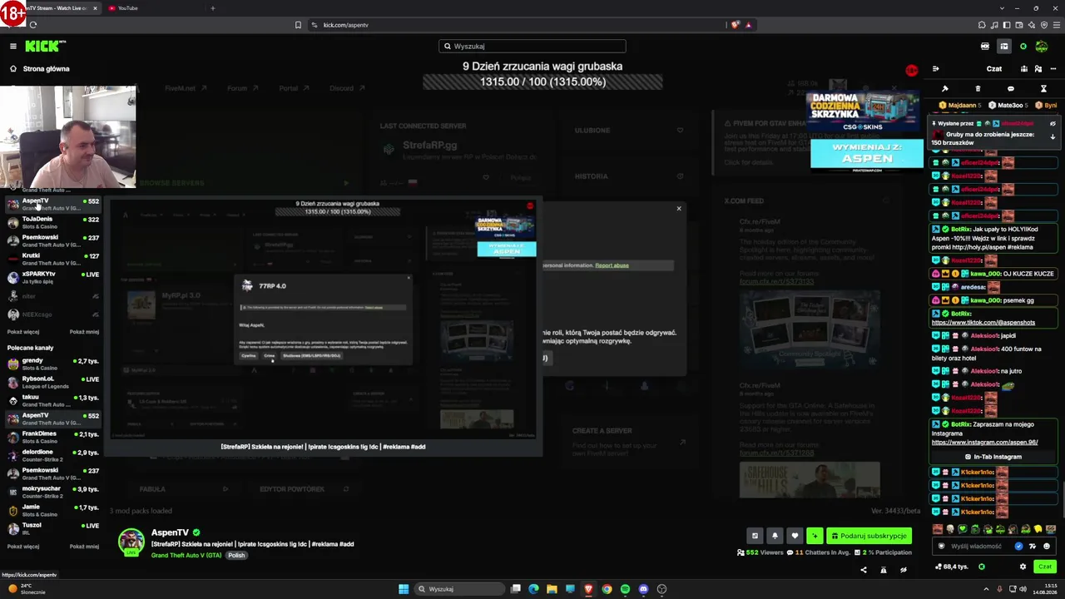Expand pinned message with down arrow

[x=1053, y=136]
